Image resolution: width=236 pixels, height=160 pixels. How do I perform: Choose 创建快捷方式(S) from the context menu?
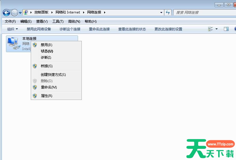(x=56, y=74)
